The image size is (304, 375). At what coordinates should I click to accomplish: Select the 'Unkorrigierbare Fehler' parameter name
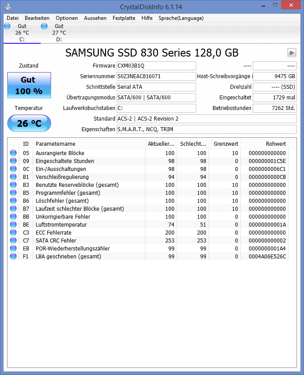point(63,217)
